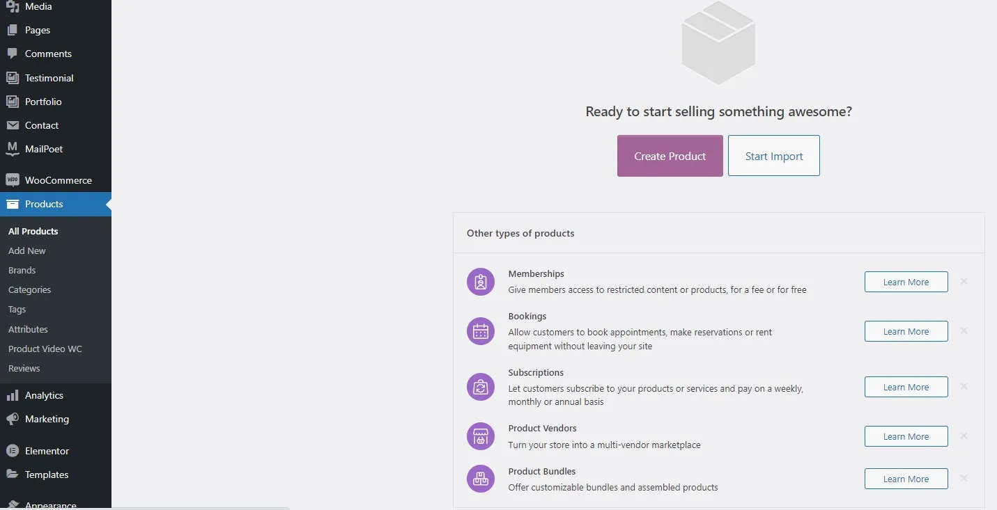Click the Product Bundles boxes icon

point(481,479)
